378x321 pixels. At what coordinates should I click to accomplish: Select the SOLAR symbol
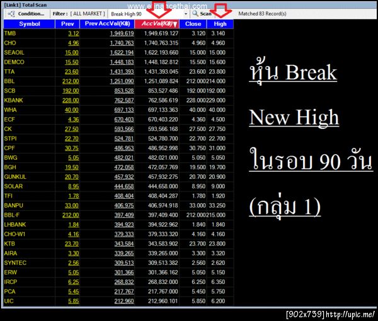13,186
